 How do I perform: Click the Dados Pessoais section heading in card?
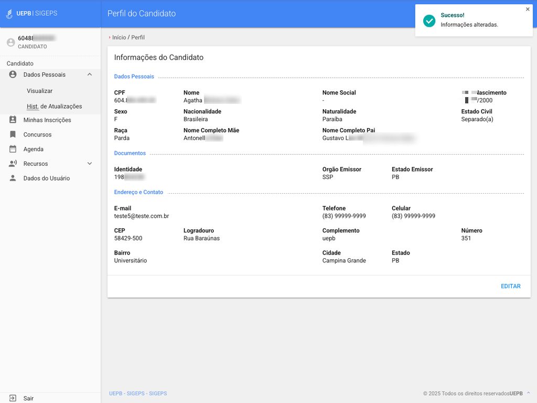pyautogui.click(x=134, y=77)
